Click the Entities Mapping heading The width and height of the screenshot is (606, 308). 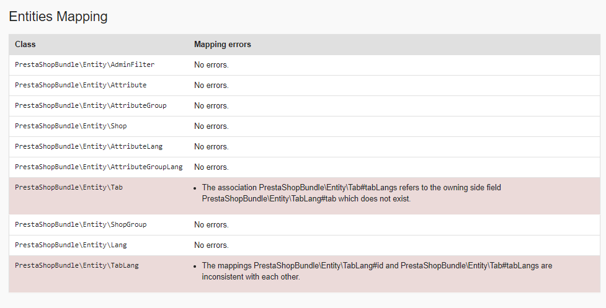coord(58,17)
